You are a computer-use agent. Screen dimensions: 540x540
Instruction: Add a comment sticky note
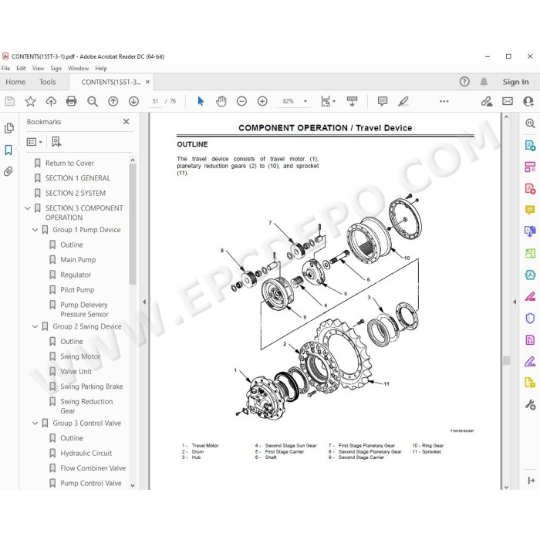pos(383,101)
